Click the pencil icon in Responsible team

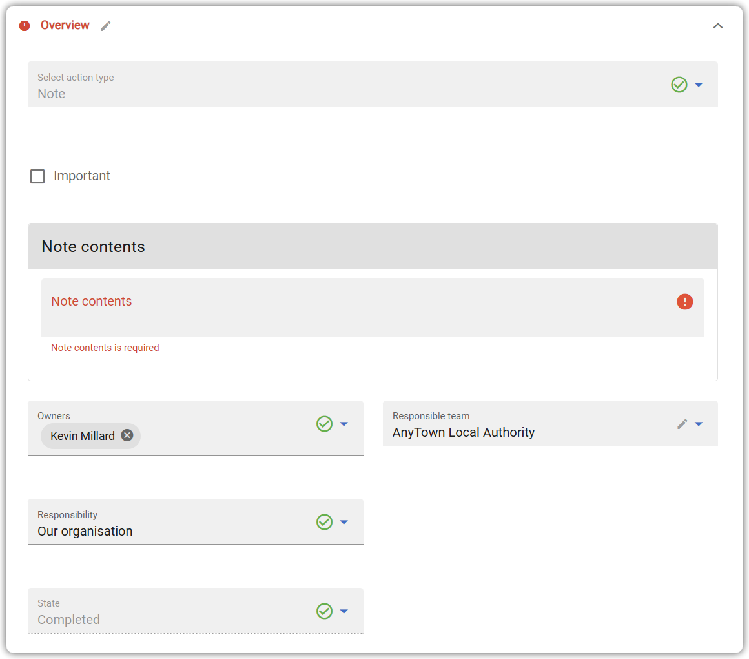[682, 424]
